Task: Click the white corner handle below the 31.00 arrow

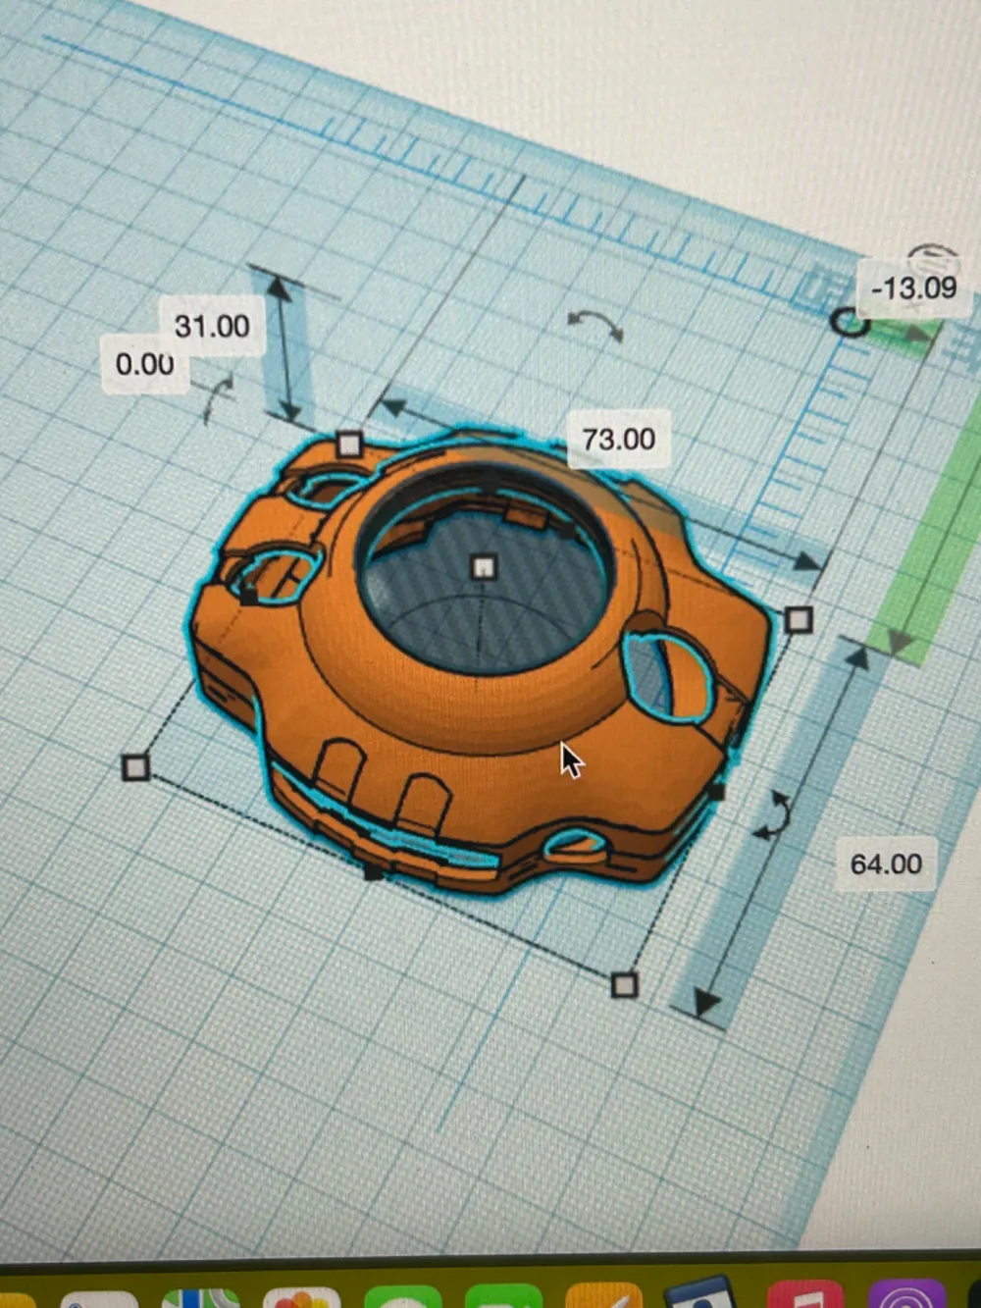Action: (348, 445)
